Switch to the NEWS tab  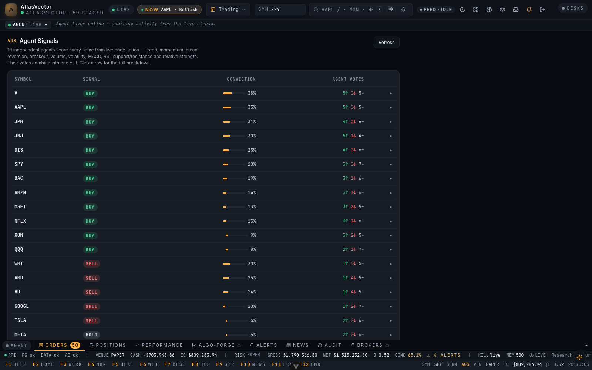297,346
